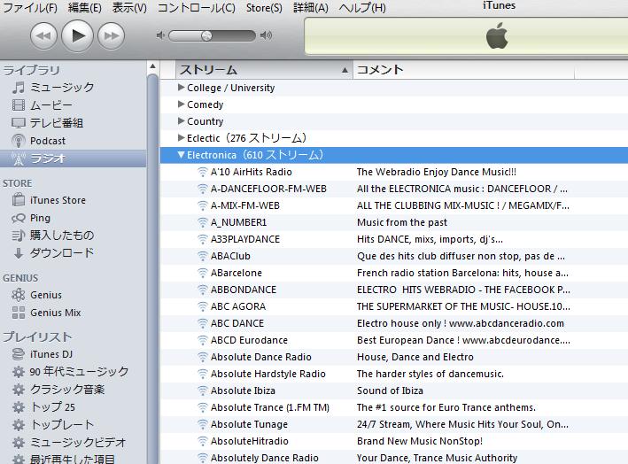Screen dimensions: 628x464
Task: Select the ムービー film icon
Action: pos(19,105)
